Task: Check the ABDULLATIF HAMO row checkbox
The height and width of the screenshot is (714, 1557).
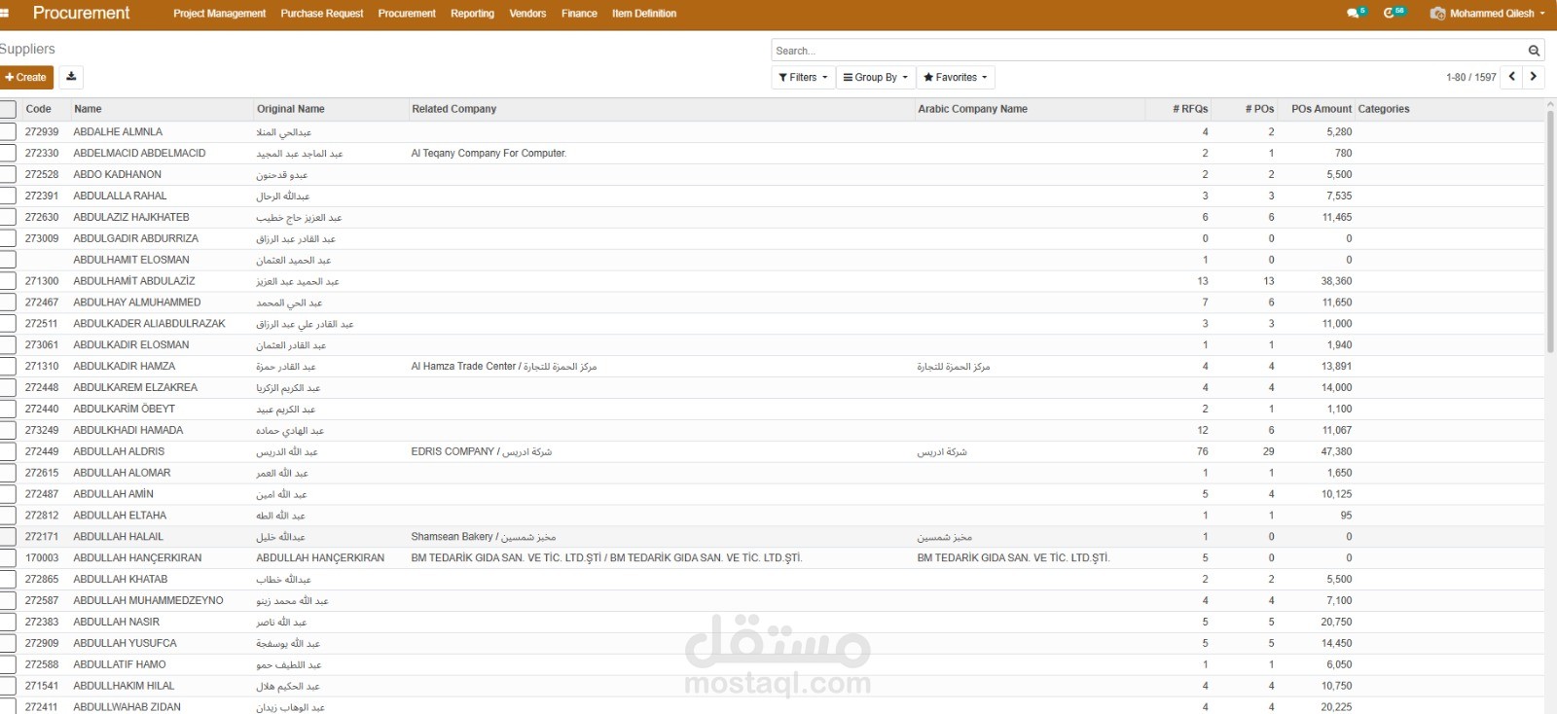Action: click(x=7, y=664)
